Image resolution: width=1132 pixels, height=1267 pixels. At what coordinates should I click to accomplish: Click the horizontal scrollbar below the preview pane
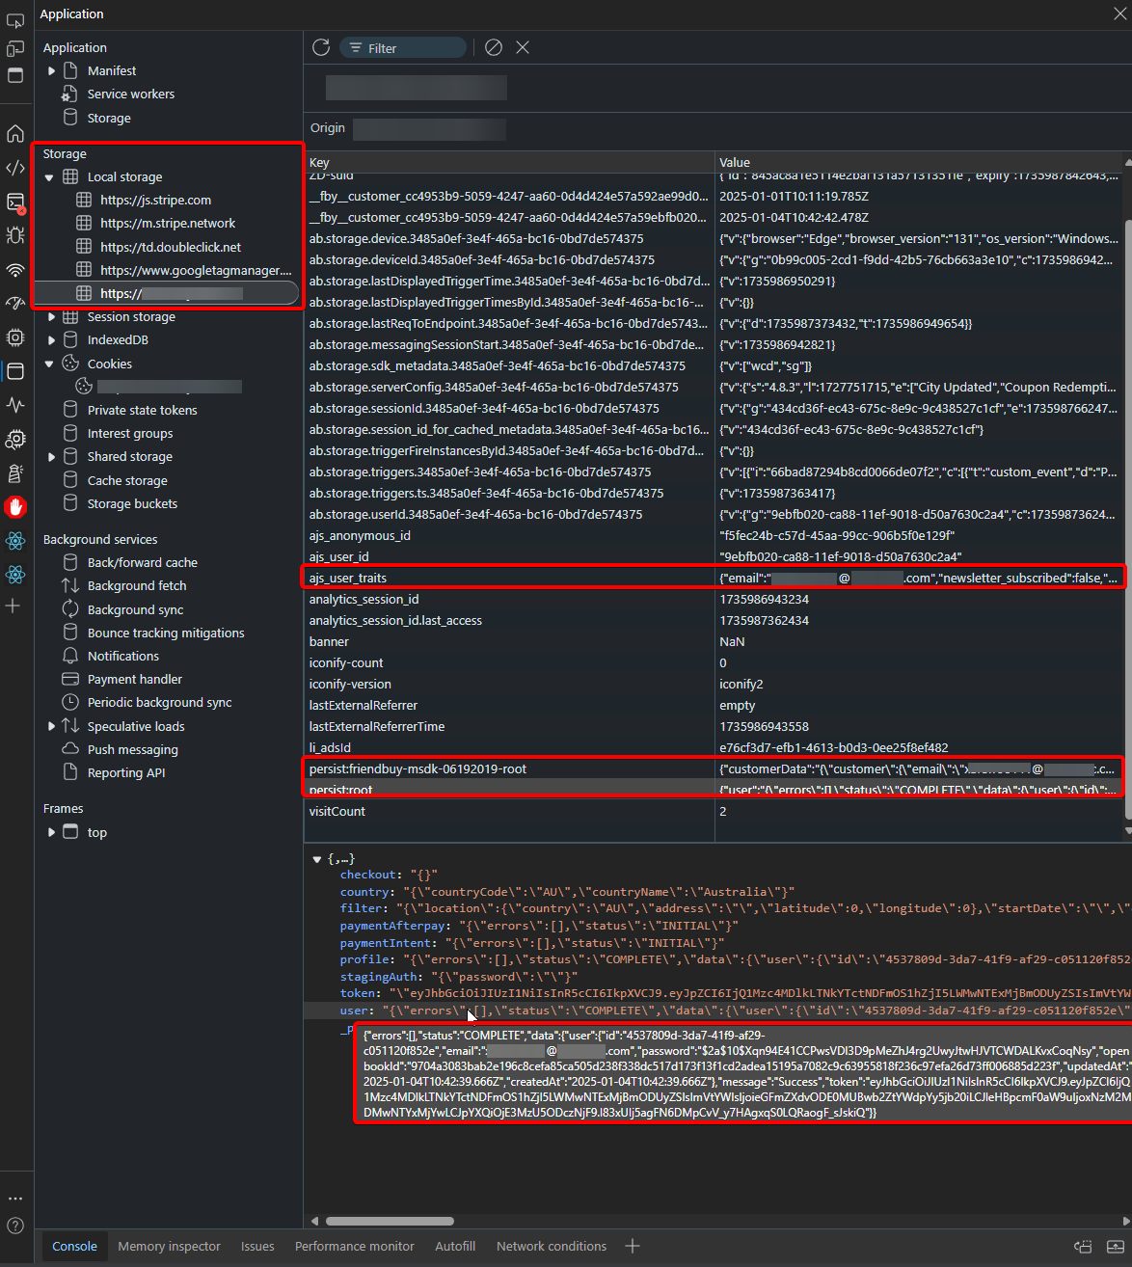click(389, 1221)
